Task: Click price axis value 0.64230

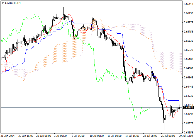Action: [188, 96]
